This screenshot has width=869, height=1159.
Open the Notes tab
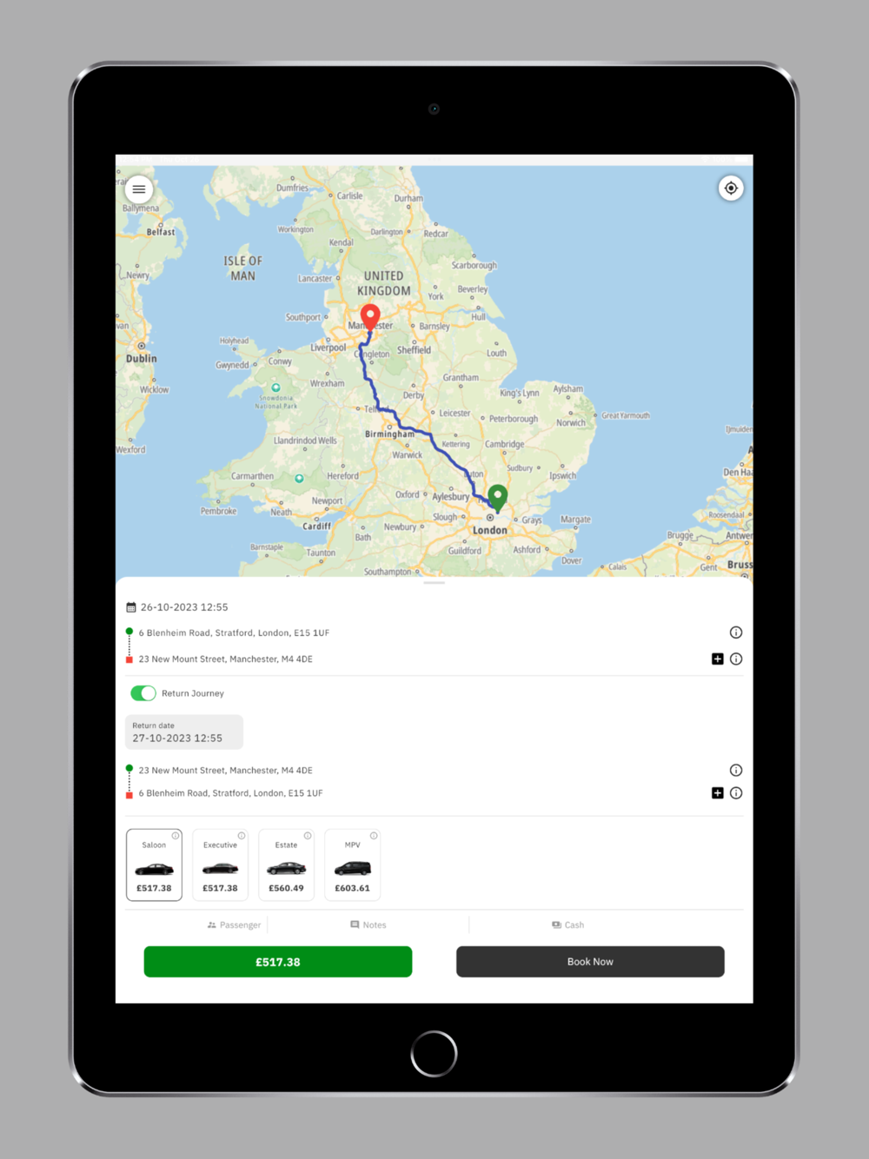point(368,924)
